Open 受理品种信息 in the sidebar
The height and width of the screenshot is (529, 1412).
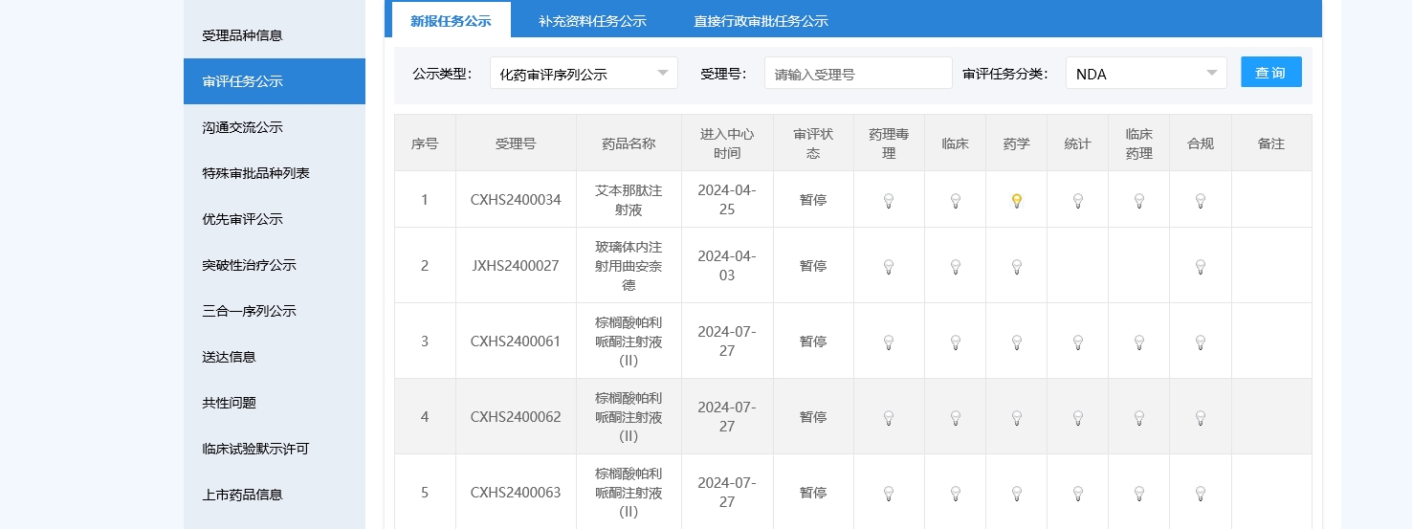point(275,35)
